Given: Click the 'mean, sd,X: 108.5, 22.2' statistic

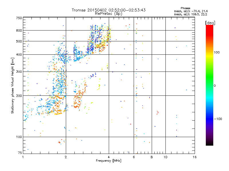Looking at the screenshot, I should (x=190, y=15).
